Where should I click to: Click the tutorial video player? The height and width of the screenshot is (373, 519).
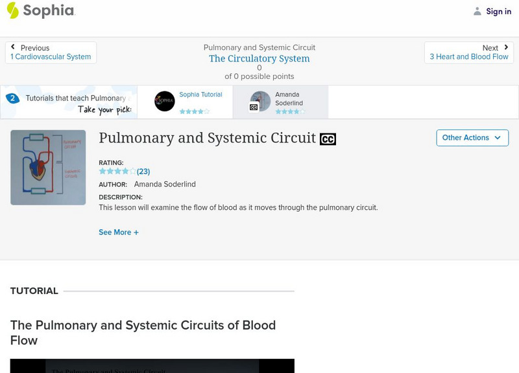coord(152,366)
